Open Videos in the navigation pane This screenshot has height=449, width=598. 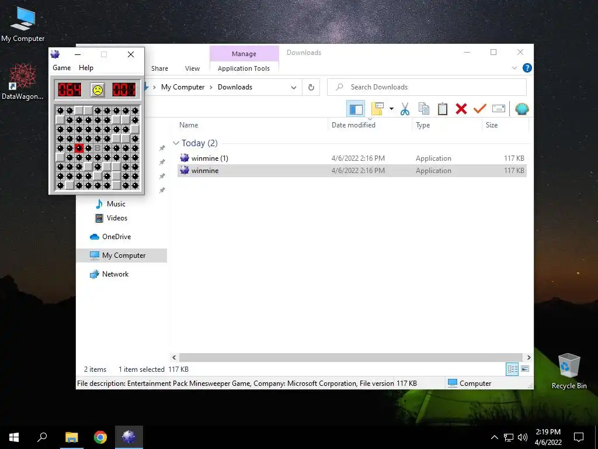[x=112, y=218]
